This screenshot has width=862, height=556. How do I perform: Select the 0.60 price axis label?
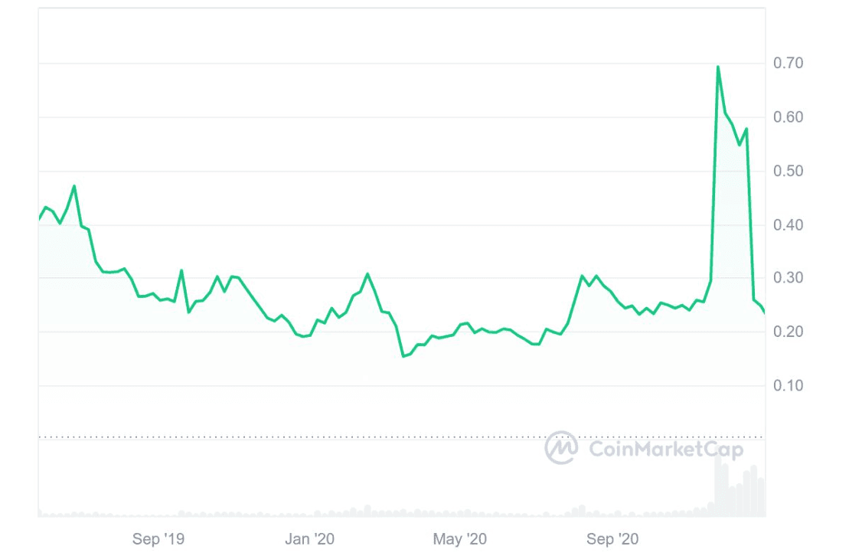[x=788, y=117]
